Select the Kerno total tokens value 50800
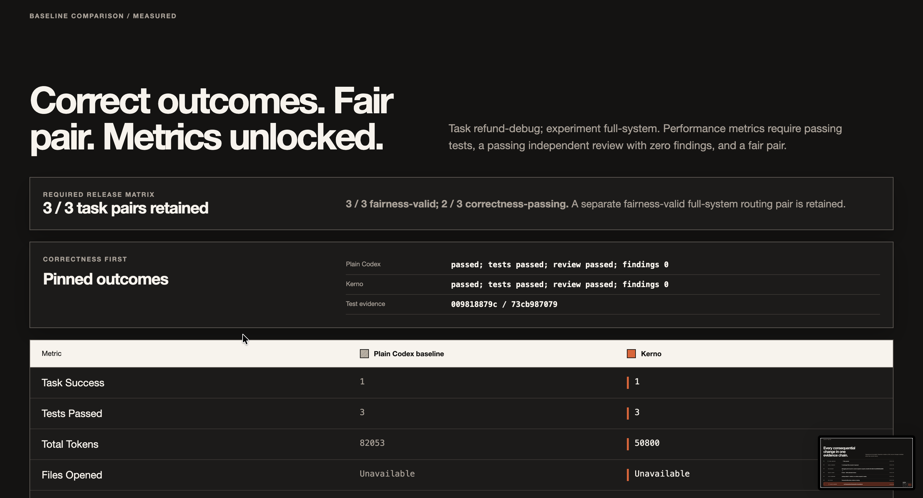Screen dimensions: 923x498 [647, 443]
